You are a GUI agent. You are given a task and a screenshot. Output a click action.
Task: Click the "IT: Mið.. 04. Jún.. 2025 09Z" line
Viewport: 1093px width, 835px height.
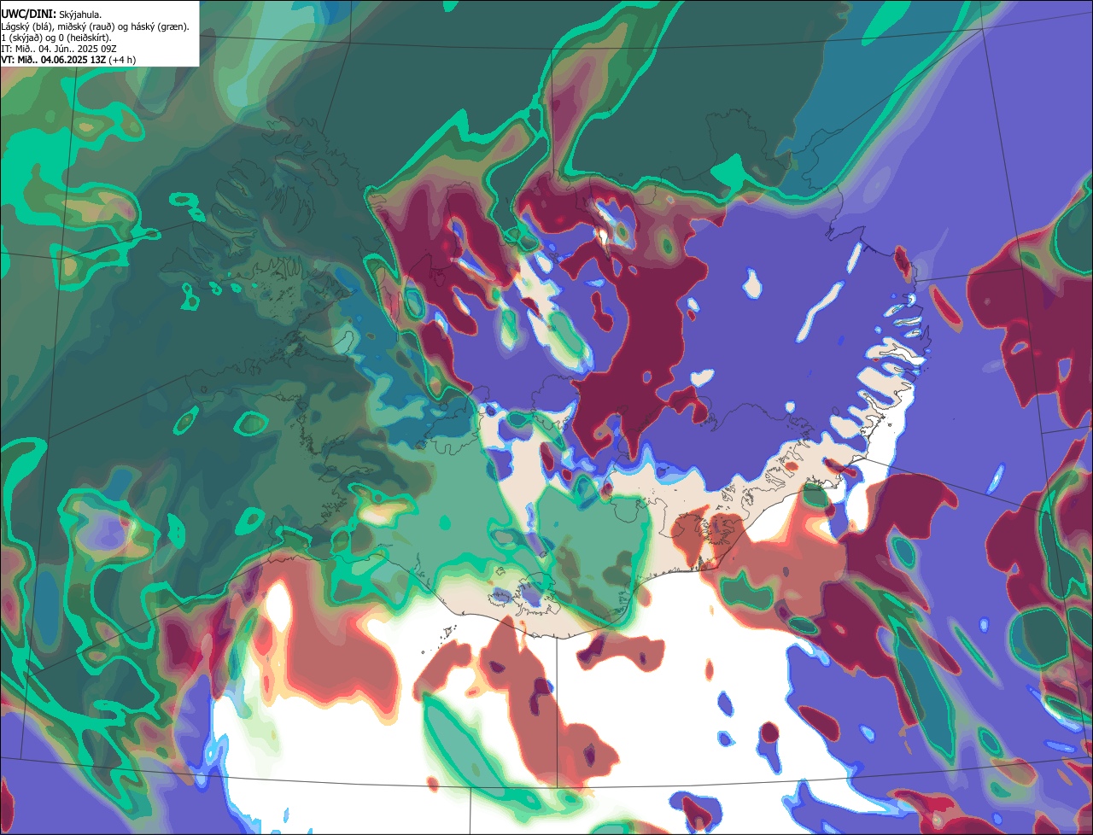[60, 49]
